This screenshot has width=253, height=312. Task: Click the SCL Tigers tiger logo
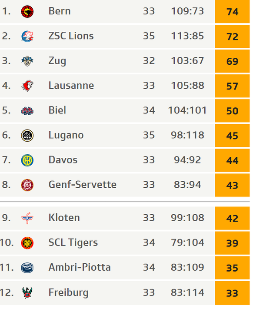(x=27, y=243)
